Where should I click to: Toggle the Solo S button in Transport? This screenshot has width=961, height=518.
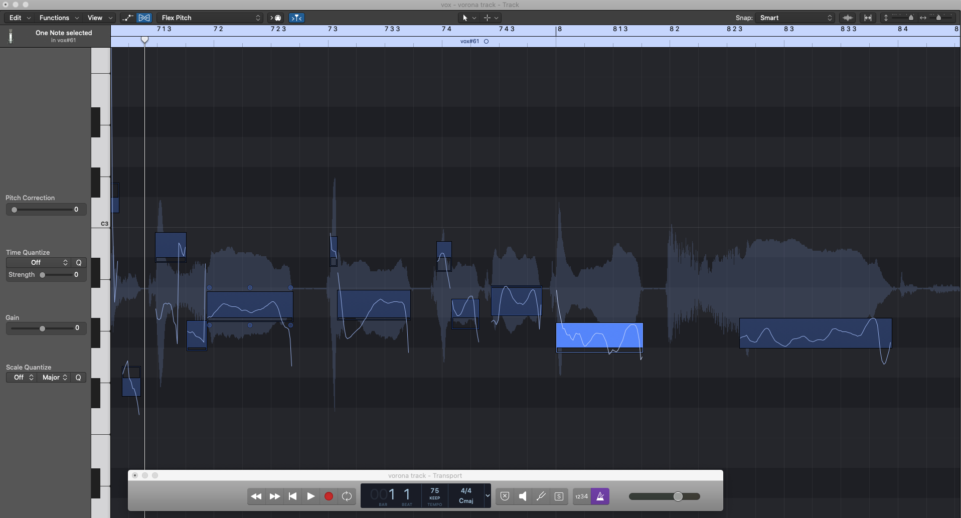[x=559, y=496]
